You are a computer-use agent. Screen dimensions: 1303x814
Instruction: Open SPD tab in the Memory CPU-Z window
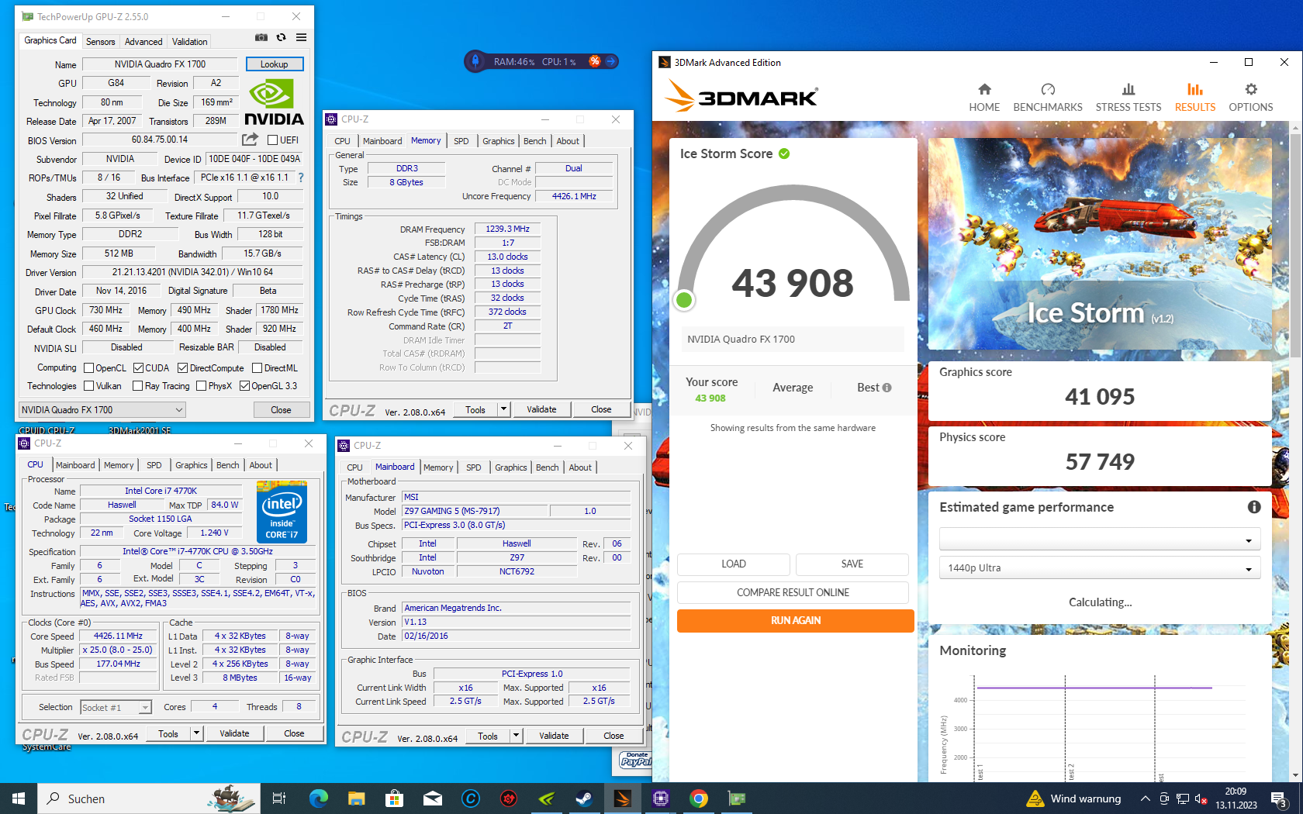461,141
